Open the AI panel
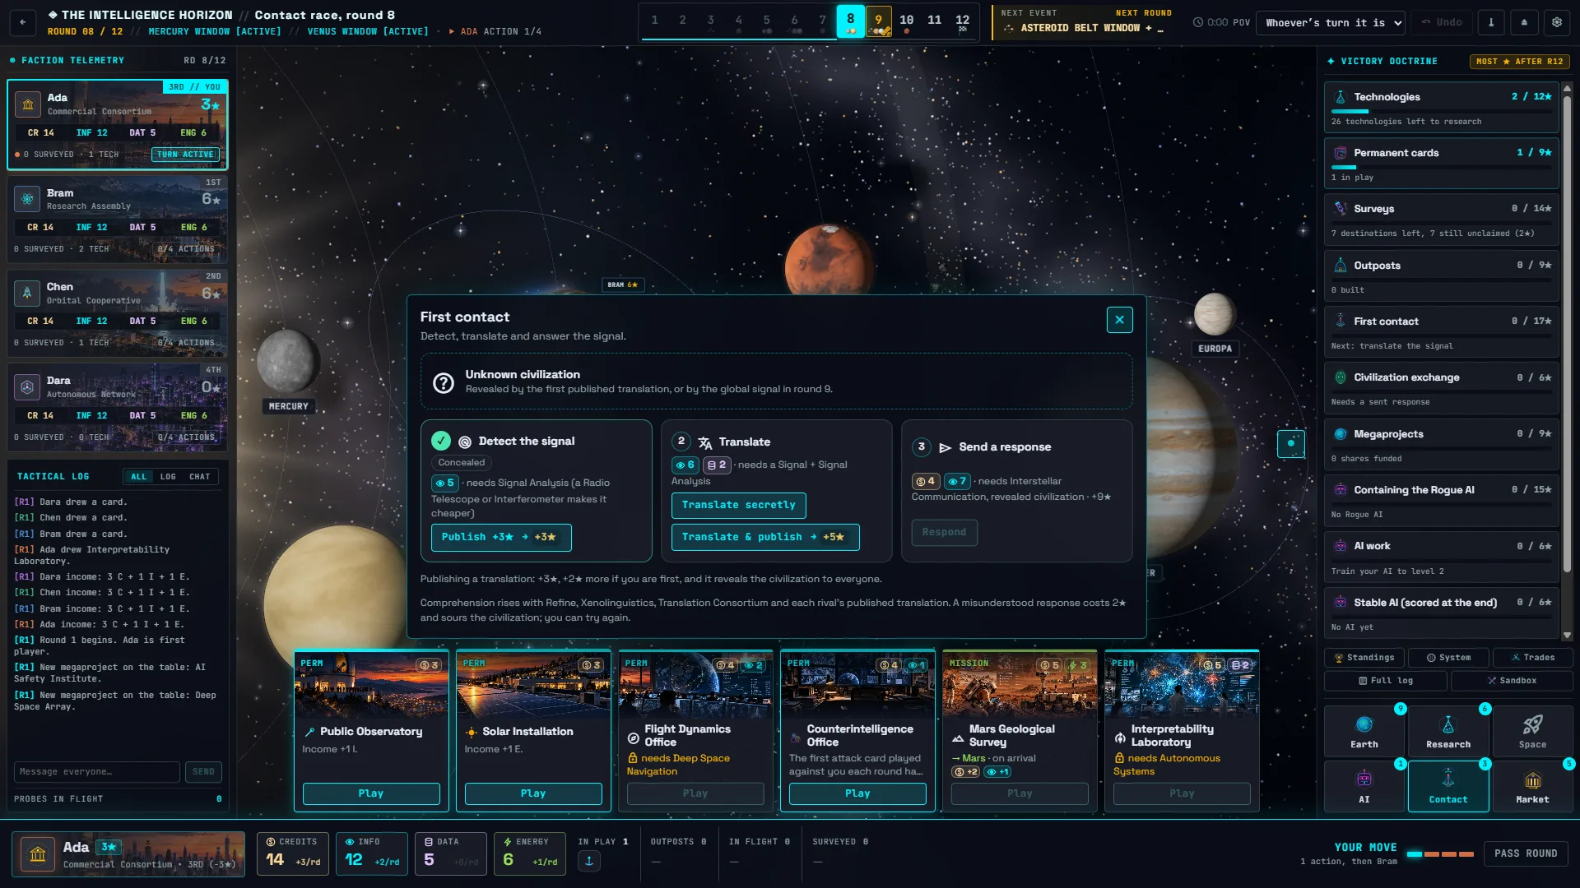The width and height of the screenshot is (1580, 888). [x=1364, y=786]
